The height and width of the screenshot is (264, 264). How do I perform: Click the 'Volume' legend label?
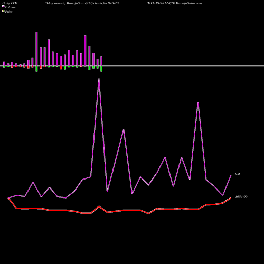[10, 7]
